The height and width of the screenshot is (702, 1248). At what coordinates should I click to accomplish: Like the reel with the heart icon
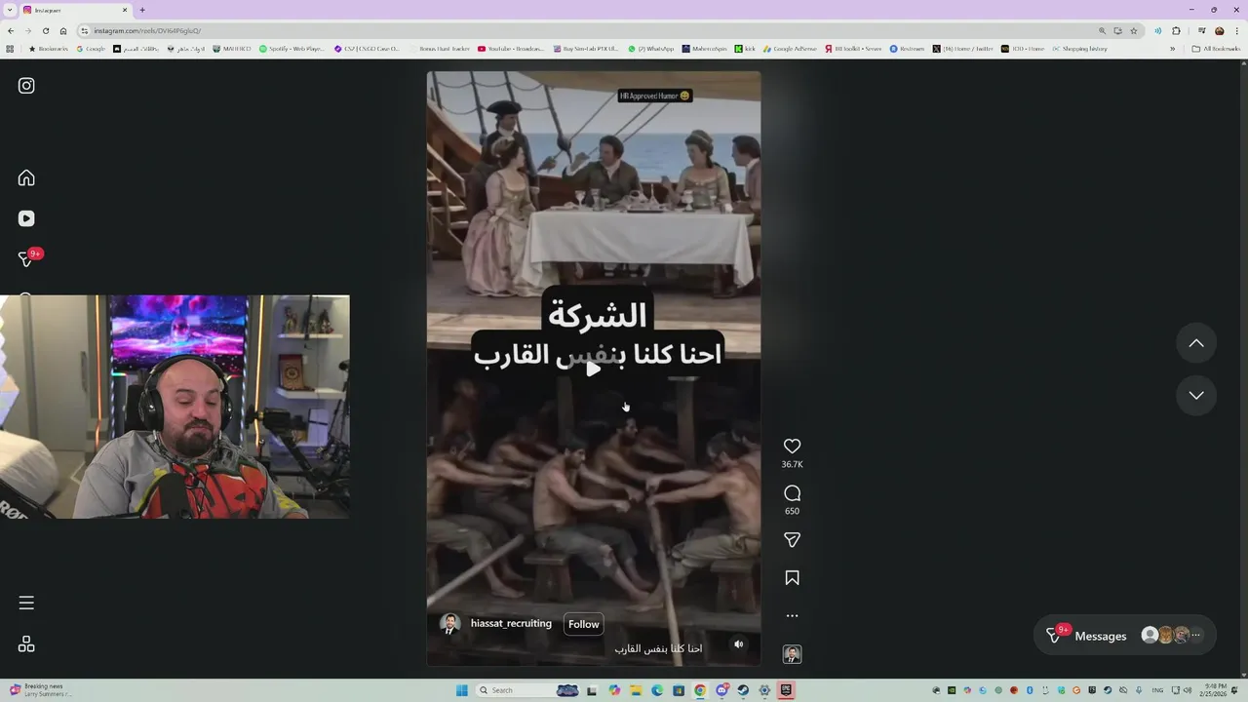(792, 446)
